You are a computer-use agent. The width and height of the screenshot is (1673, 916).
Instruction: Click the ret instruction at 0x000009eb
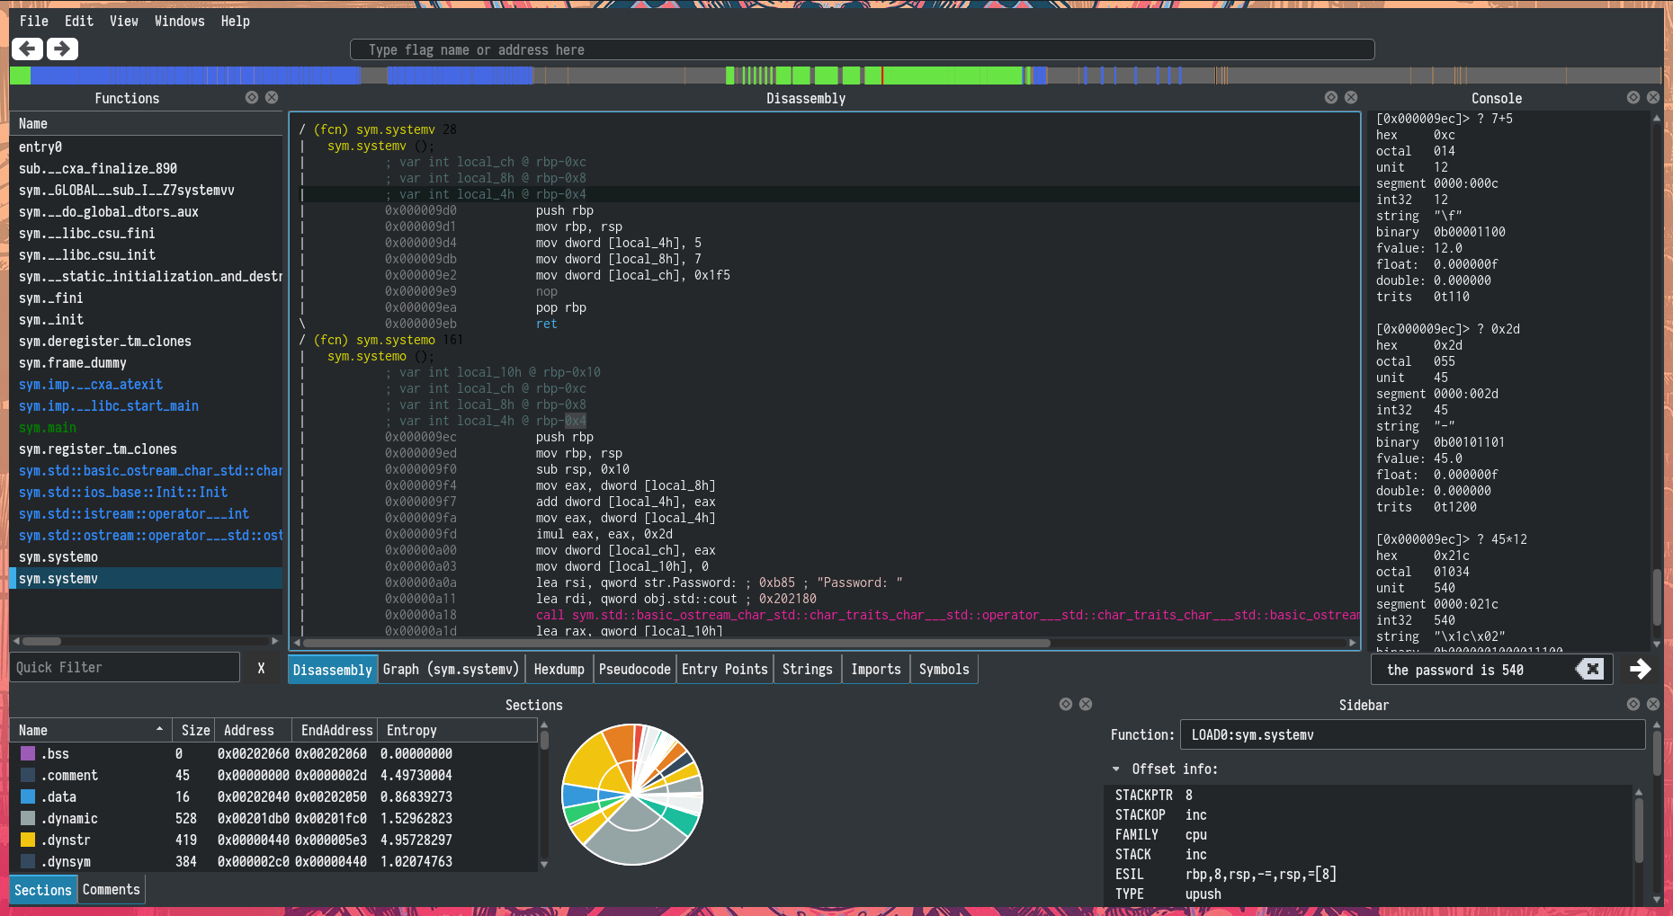coord(547,324)
